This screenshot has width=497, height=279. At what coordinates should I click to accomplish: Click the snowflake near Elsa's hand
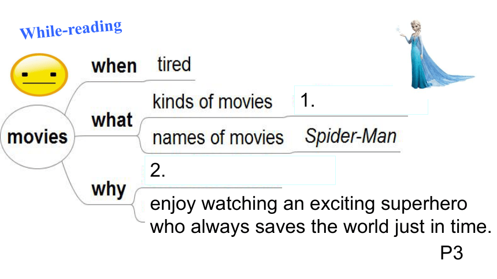point(398,30)
